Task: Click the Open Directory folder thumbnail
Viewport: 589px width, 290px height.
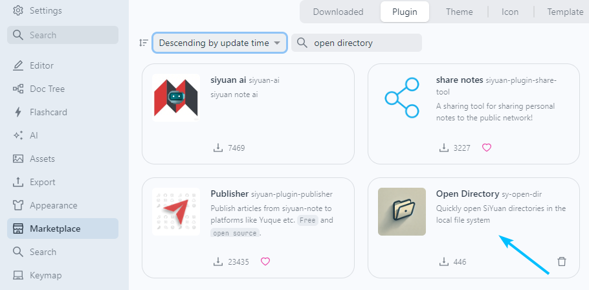Action: click(x=402, y=212)
